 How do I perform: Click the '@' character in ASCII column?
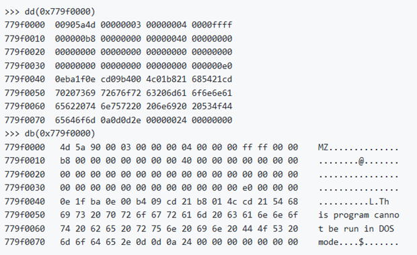tap(361, 161)
